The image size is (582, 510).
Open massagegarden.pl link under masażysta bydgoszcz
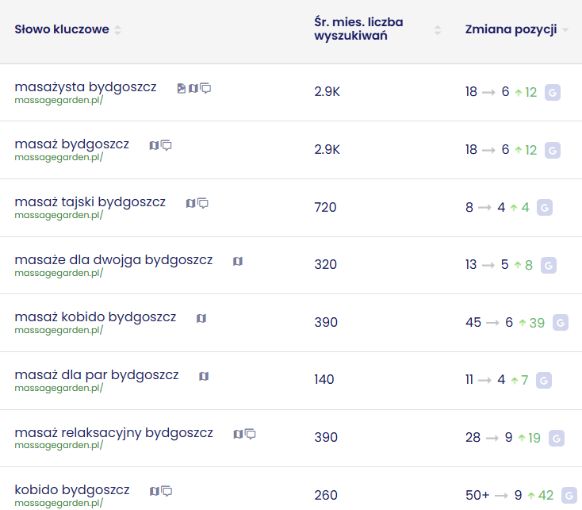click(59, 100)
